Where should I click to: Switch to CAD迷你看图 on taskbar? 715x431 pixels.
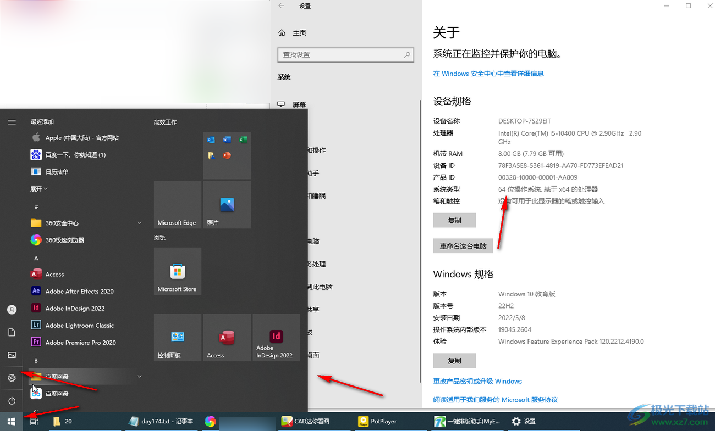point(315,421)
